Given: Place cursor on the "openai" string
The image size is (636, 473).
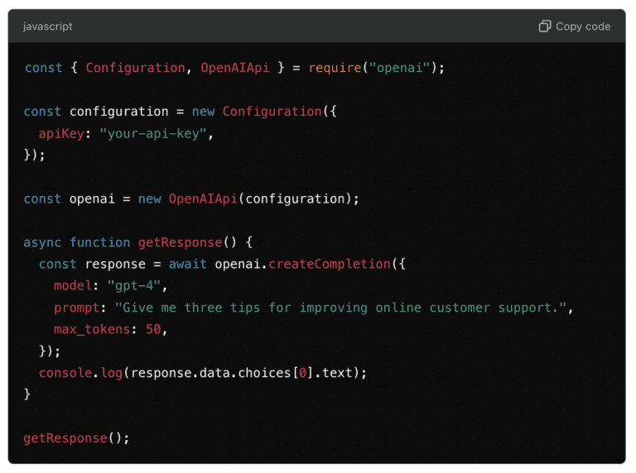Looking at the screenshot, I should tap(399, 68).
